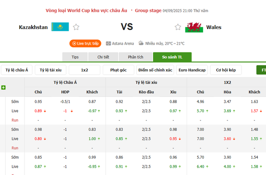The height and width of the screenshot is (175, 266).
Task: Choose the Tỷ lệ châu Á filter
Action: point(17,70)
